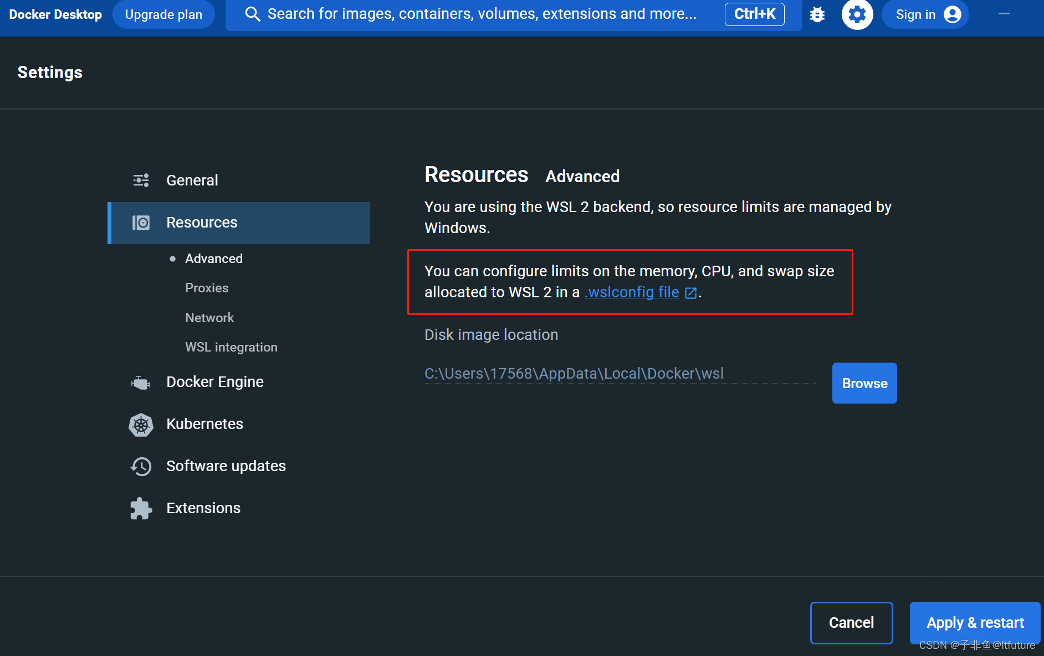The height and width of the screenshot is (656, 1044).
Task: Click Browse for disk image location
Action: pos(864,383)
